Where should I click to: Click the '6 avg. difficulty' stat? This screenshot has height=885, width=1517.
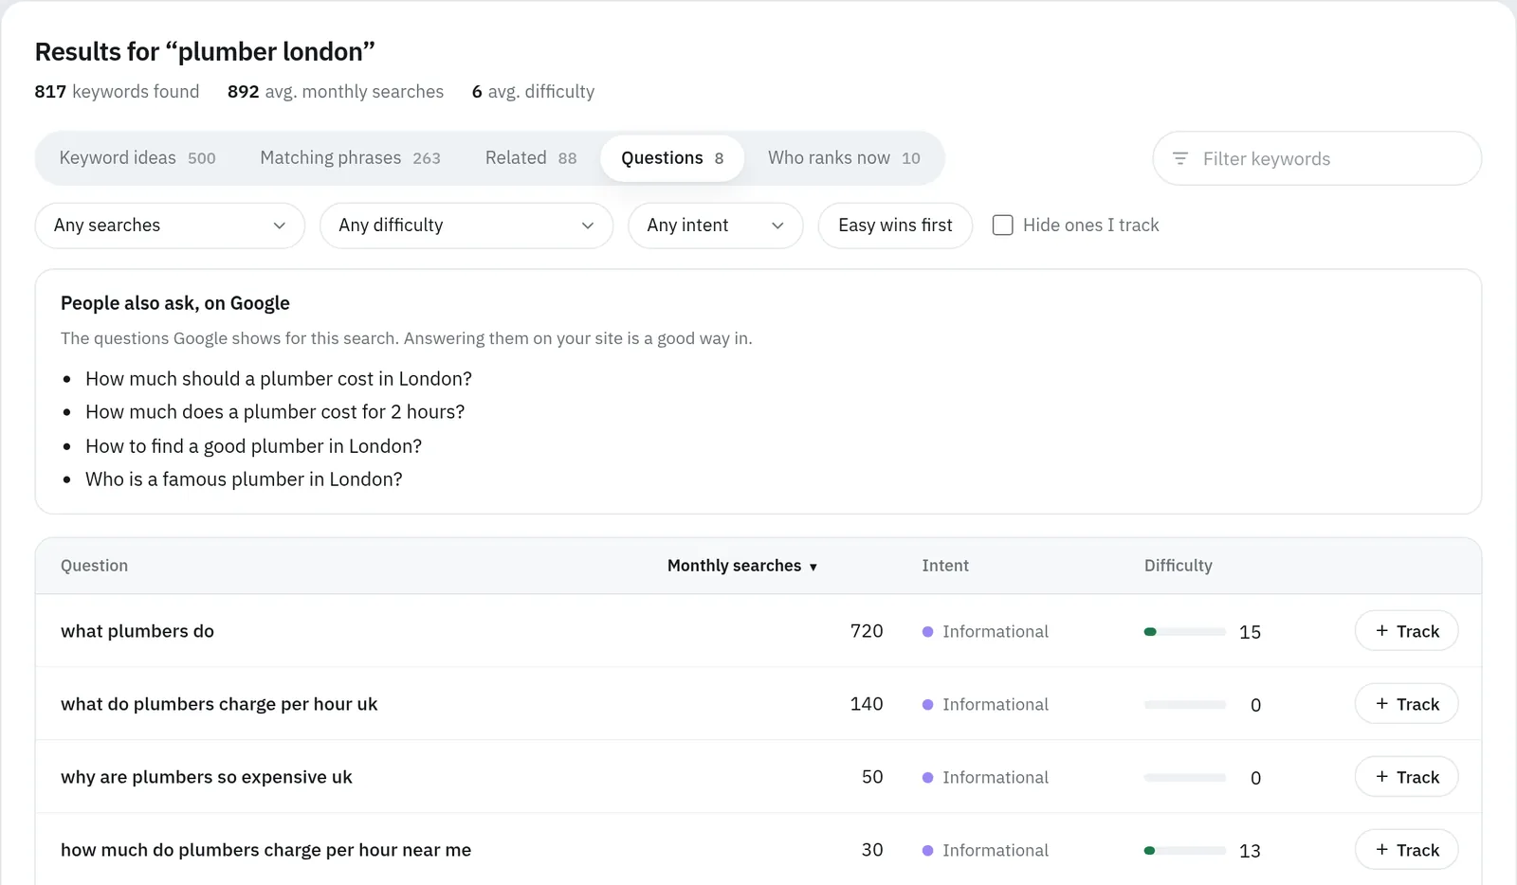pyautogui.click(x=533, y=92)
